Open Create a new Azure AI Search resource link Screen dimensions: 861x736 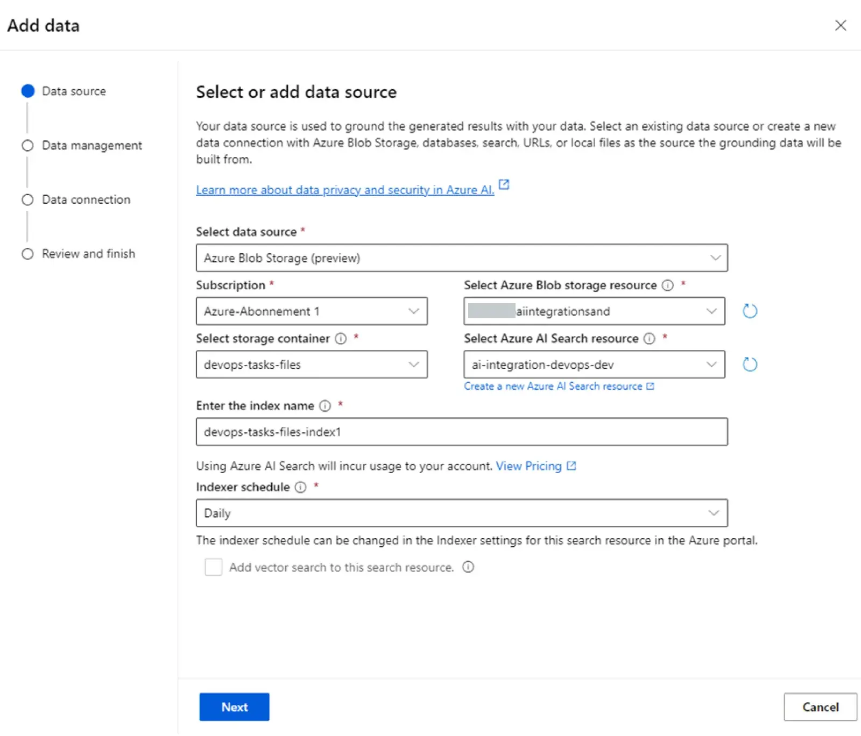point(553,387)
